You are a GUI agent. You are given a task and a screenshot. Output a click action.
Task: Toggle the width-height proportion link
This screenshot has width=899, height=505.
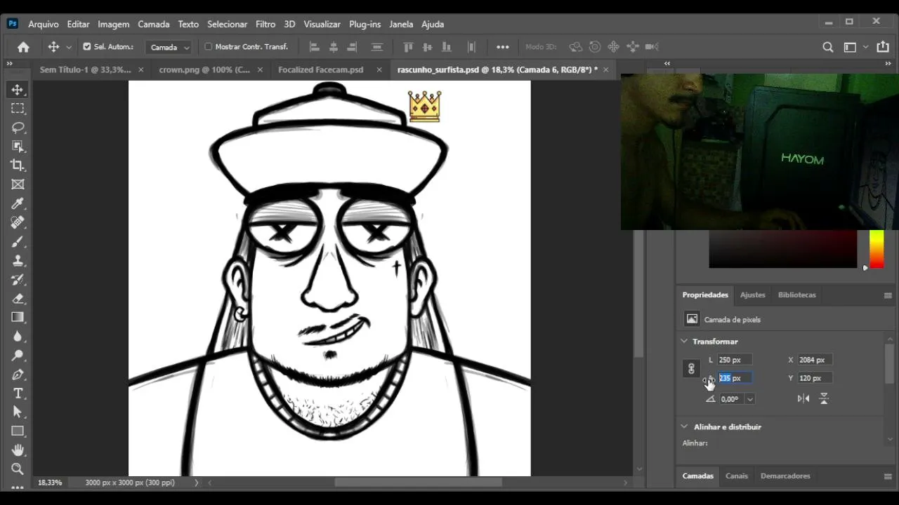click(691, 368)
